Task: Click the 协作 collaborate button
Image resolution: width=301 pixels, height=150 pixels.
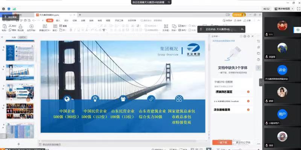Action: click(237, 21)
